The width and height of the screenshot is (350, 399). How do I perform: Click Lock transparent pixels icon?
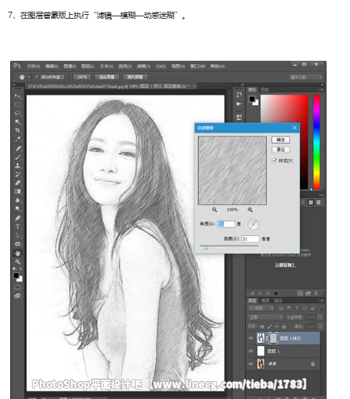click(x=263, y=327)
